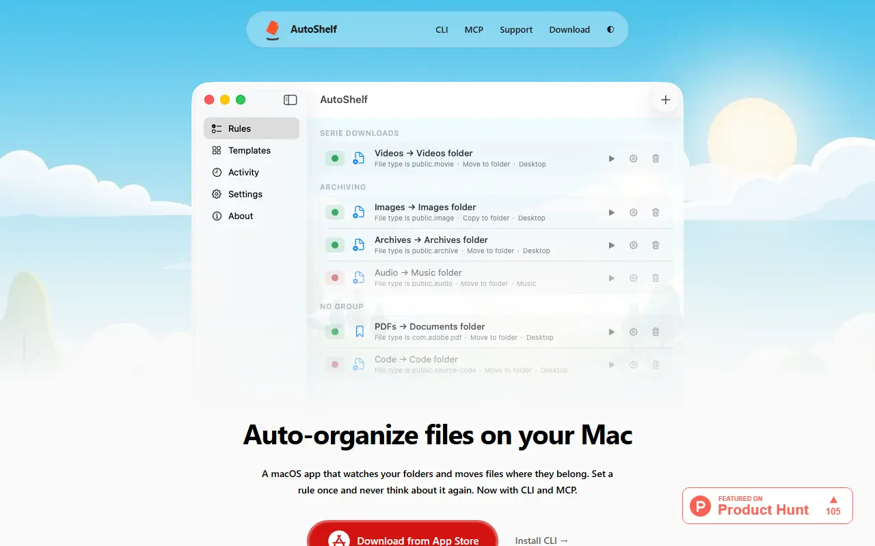Viewport: 875px width, 546px height.
Task: Click the SERIE DOWNLOADS group header
Action: (360, 133)
